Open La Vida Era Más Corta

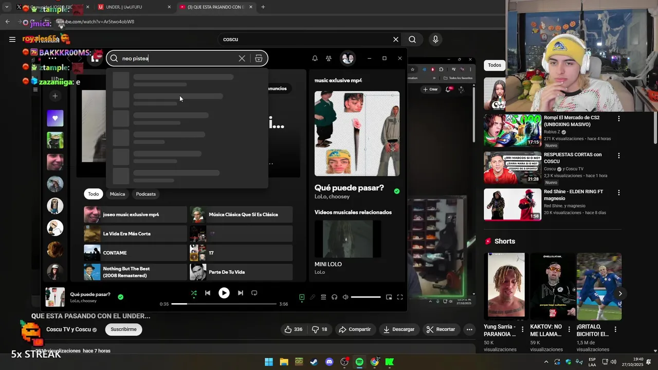(135, 234)
